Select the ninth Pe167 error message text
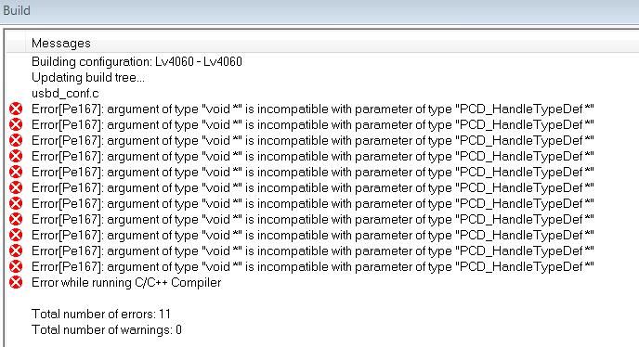The height and width of the screenshot is (347, 639). tap(313, 235)
